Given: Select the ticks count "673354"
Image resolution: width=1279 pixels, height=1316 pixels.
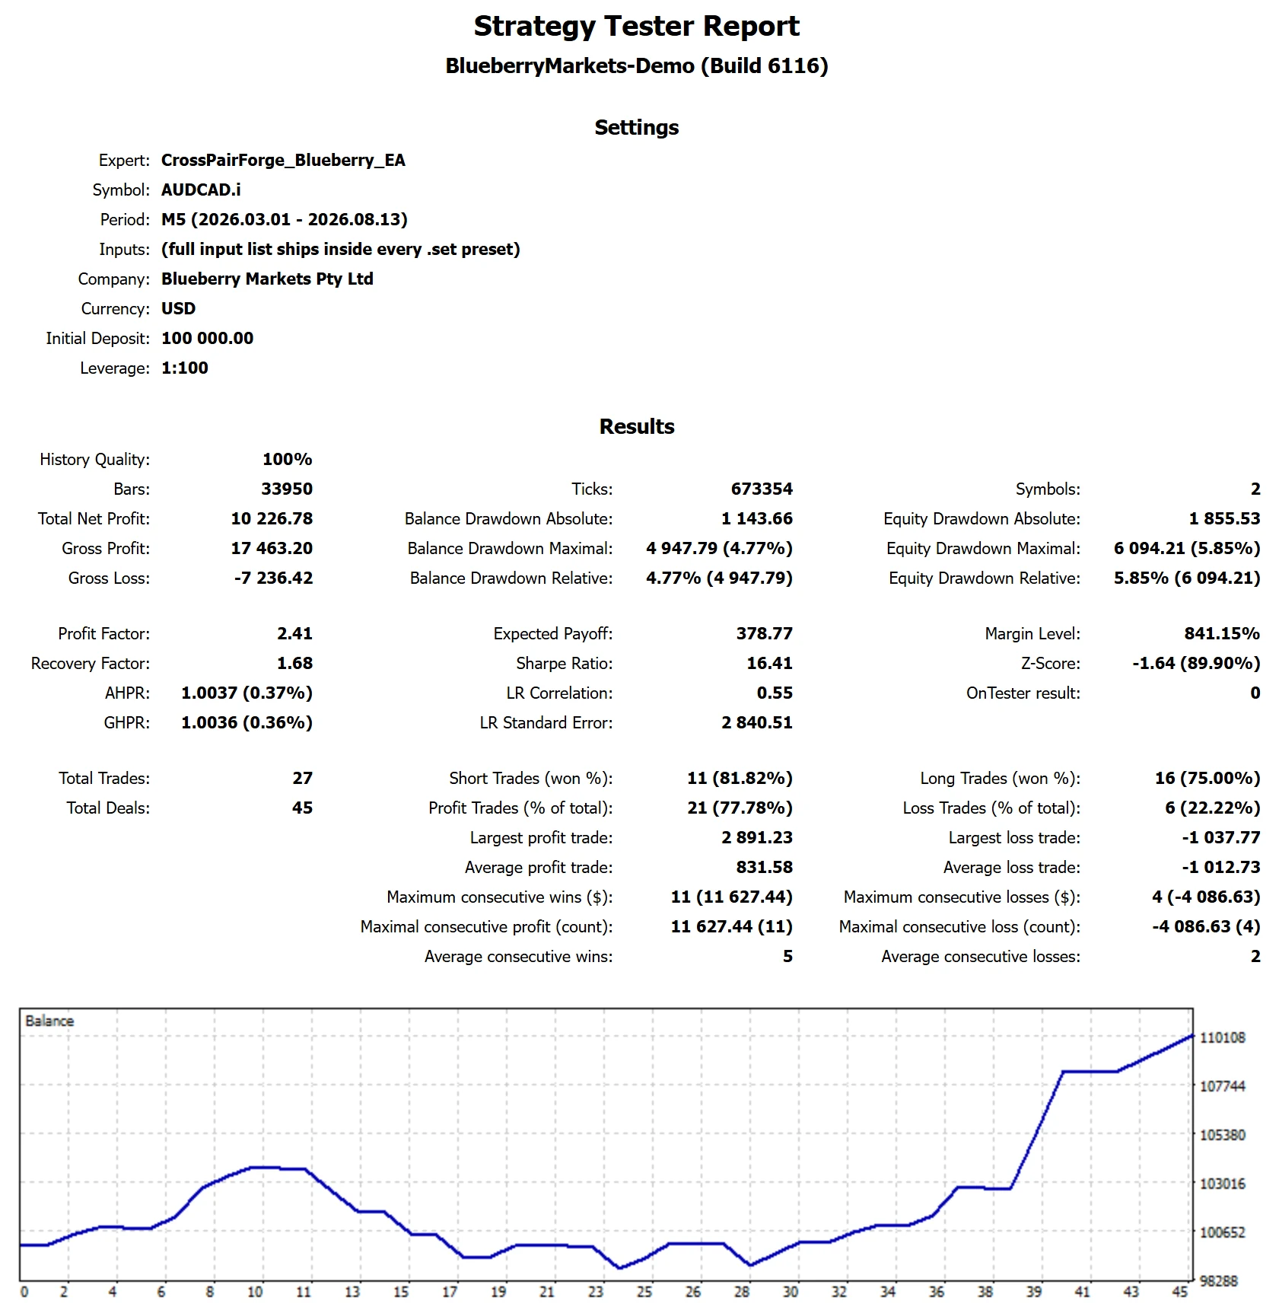Looking at the screenshot, I should [x=762, y=489].
